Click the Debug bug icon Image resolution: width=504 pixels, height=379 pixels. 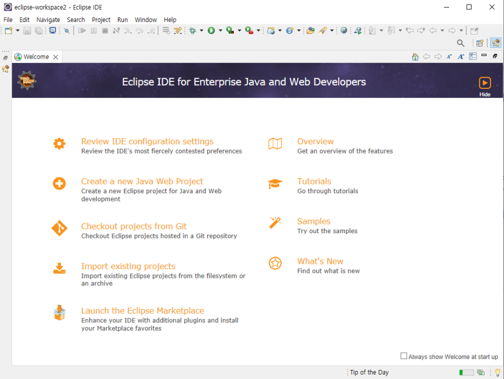pyautogui.click(x=193, y=31)
